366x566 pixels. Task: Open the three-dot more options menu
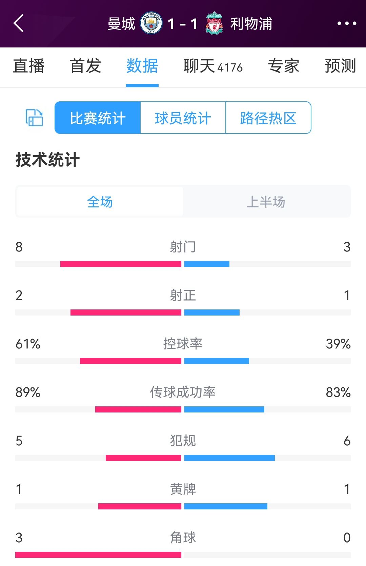click(347, 23)
